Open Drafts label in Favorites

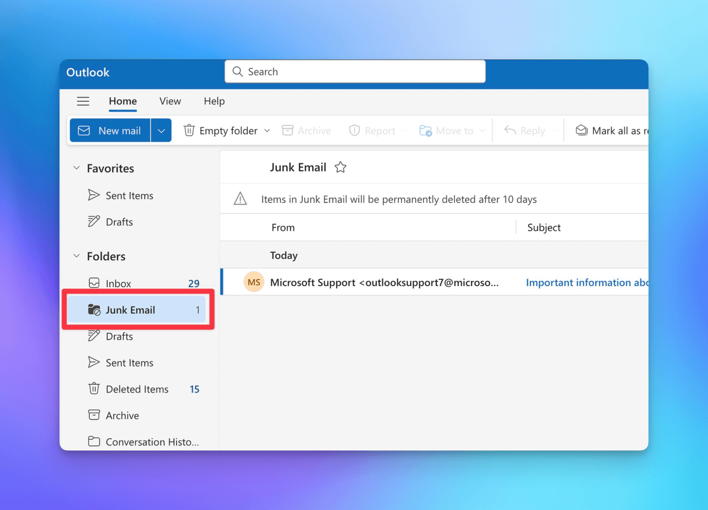coord(119,222)
